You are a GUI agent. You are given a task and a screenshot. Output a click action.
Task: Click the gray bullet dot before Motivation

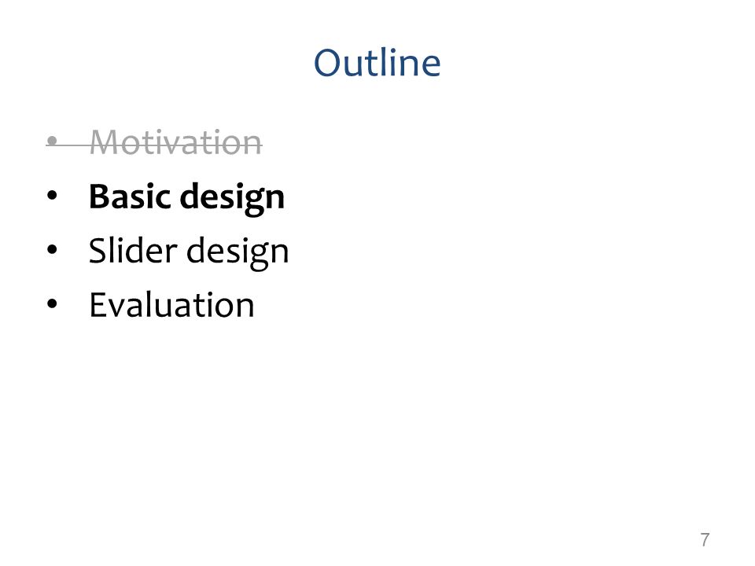[x=52, y=141]
